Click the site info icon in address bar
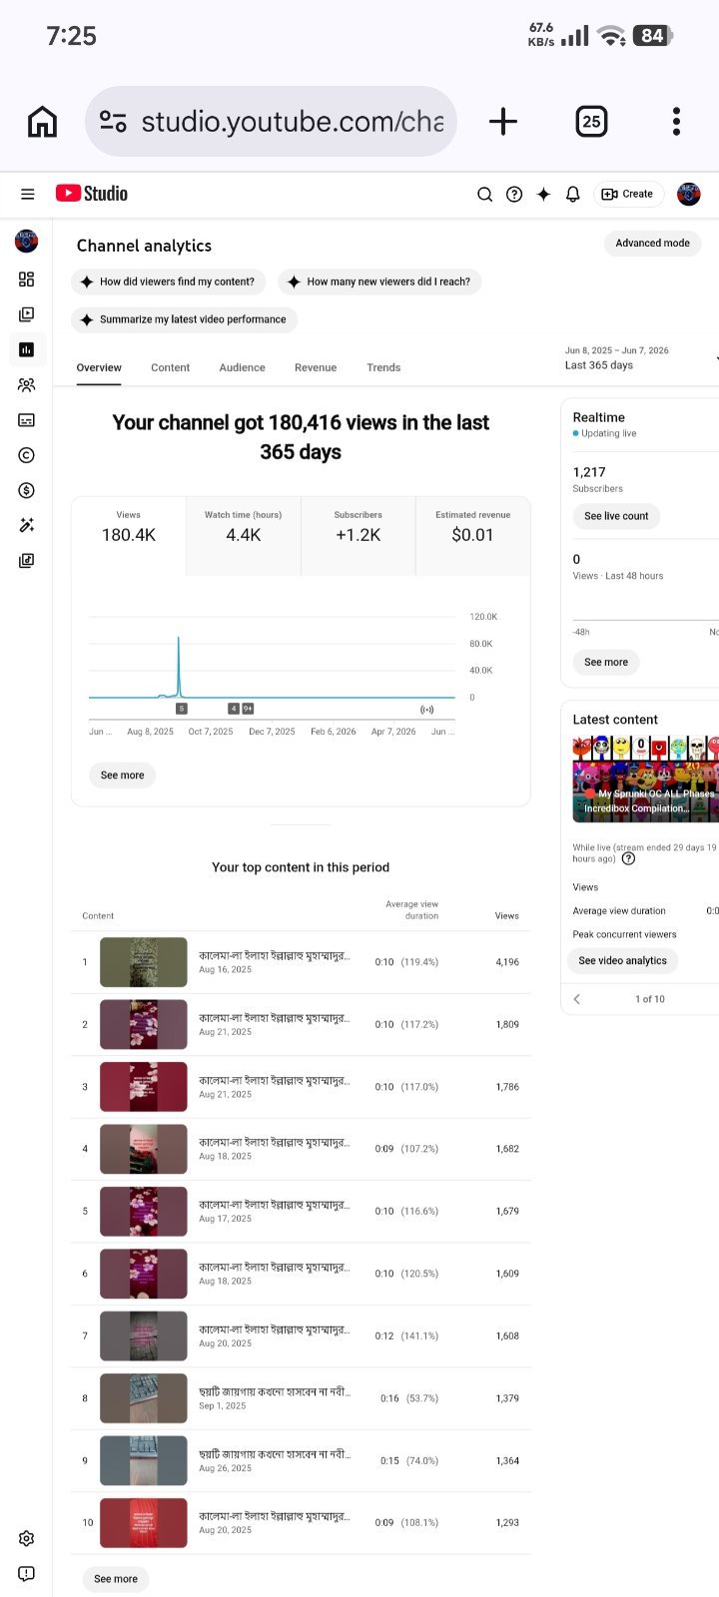The height and width of the screenshot is (1597, 719). (113, 122)
